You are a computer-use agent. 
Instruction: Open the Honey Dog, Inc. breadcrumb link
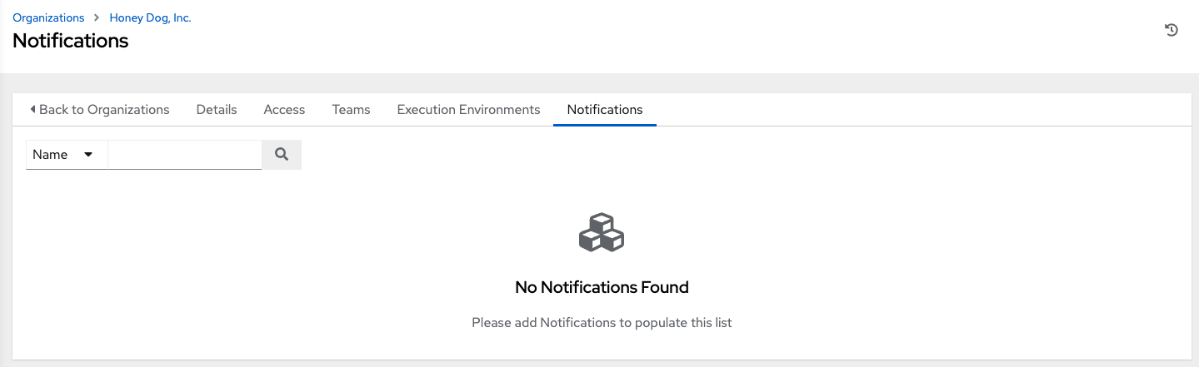tap(150, 17)
